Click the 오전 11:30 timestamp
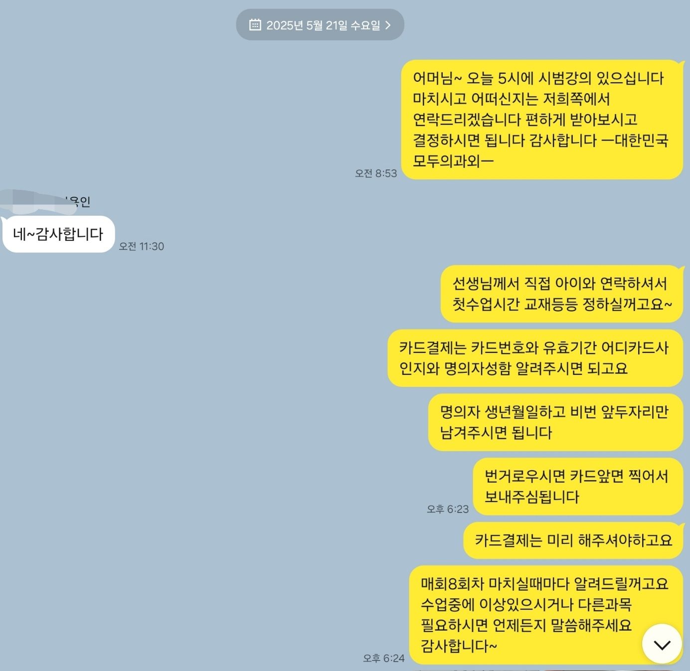The width and height of the screenshot is (690, 671). 142,246
